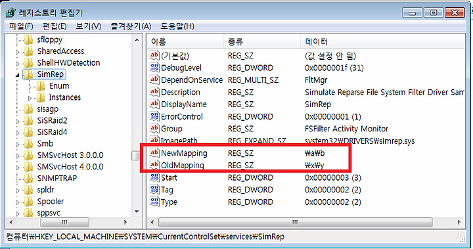Open the 보기(V) menu
473x249 pixels.
point(88,26)
